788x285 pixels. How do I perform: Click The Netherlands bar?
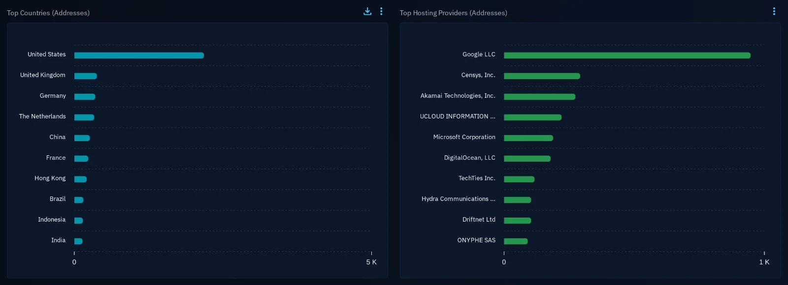[84, 117]
